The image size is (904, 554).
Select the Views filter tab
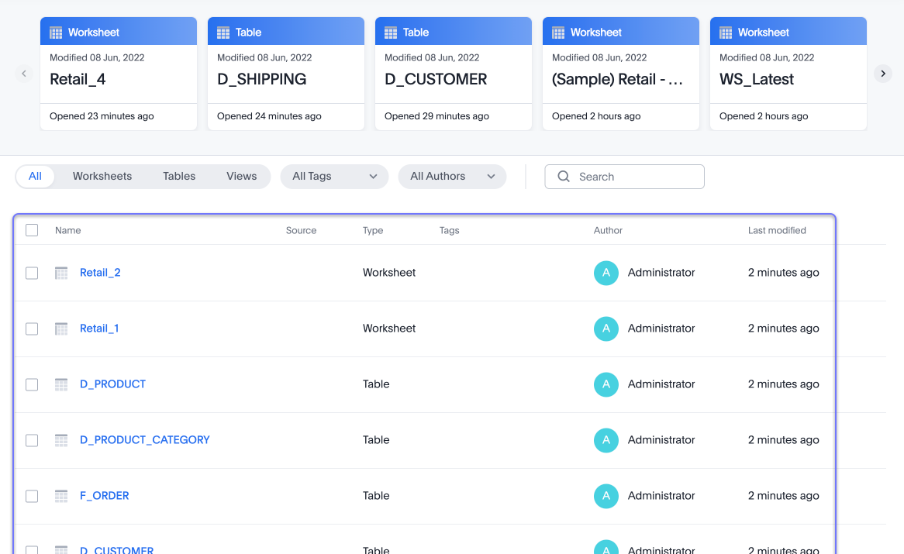pos(241,176)
